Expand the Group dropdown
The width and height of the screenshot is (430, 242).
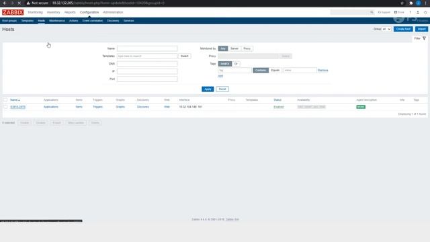tap(387, 29)
